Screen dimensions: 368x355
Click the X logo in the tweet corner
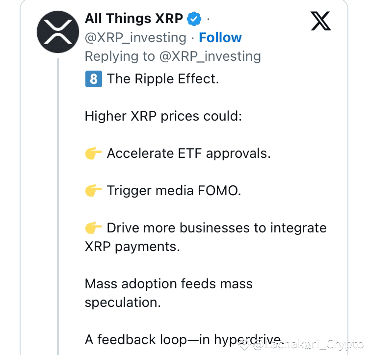point(320,21)
